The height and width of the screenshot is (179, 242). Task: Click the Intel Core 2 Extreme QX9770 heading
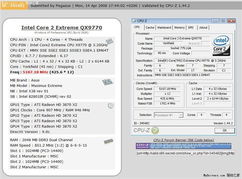(x=62, y=28)
